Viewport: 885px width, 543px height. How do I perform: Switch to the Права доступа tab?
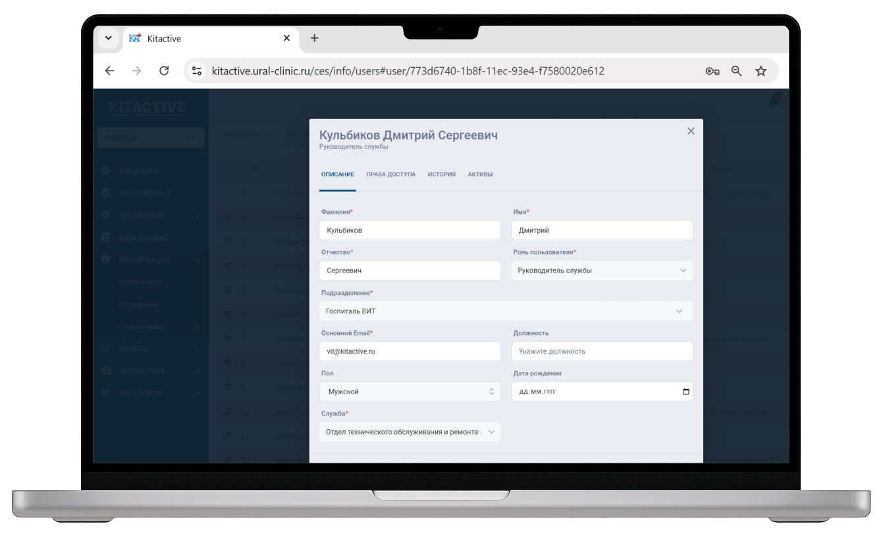click(390, 174)
